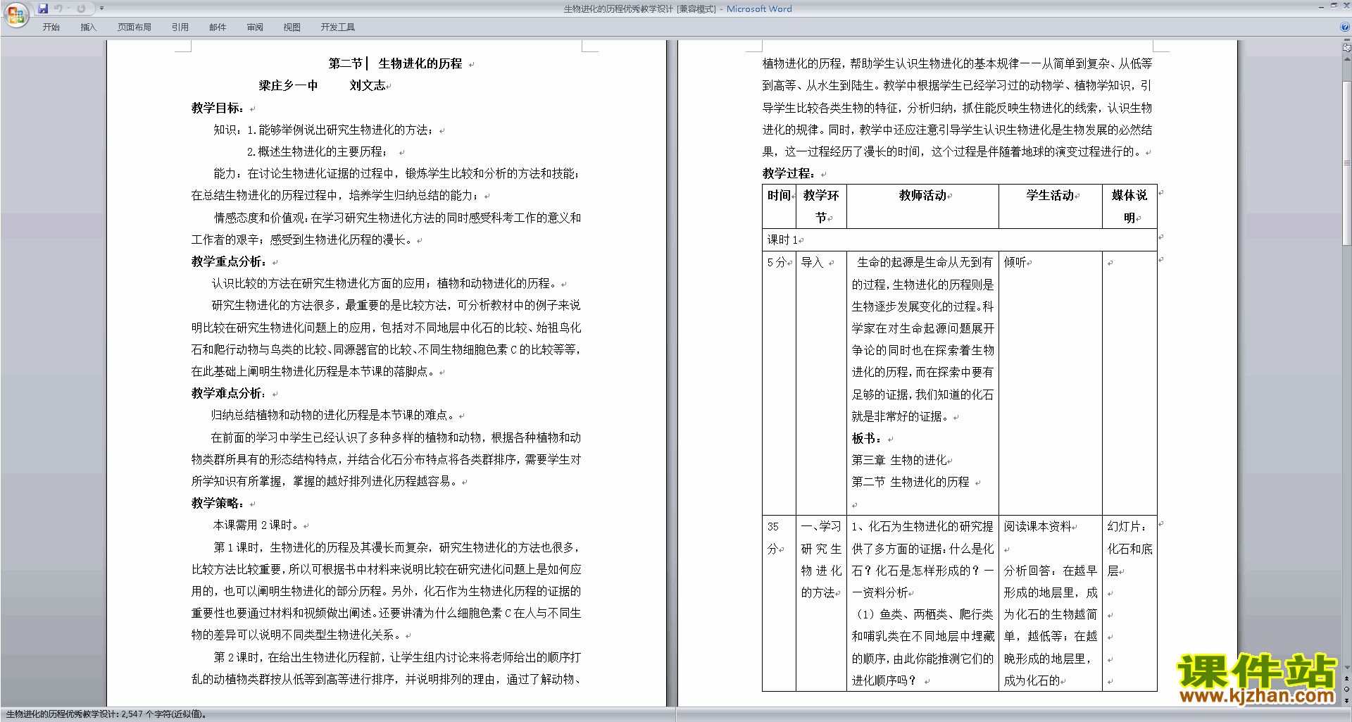Click the Undo icon in Quick Access toolbar
This screenshot has height=722, width=1352.
[58, 8]
